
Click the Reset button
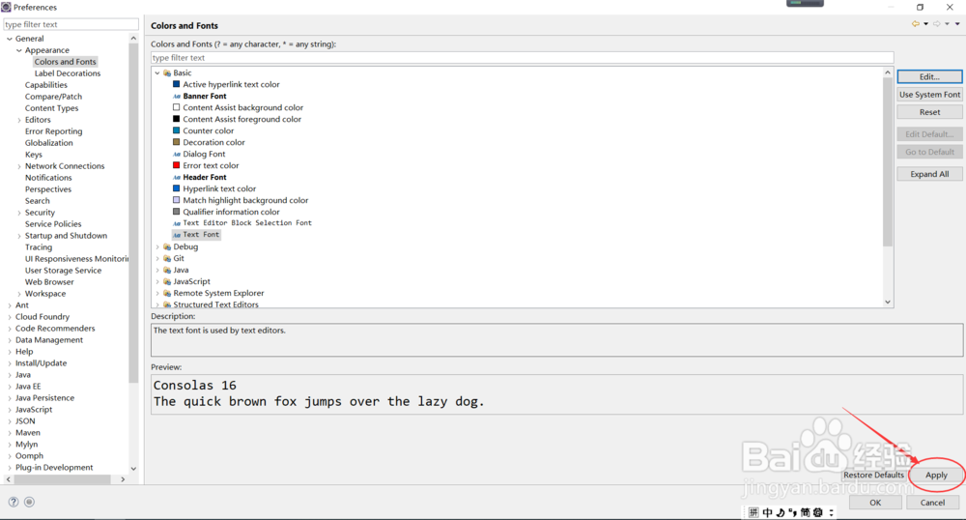pyautogui.click(x=929, y=112)
